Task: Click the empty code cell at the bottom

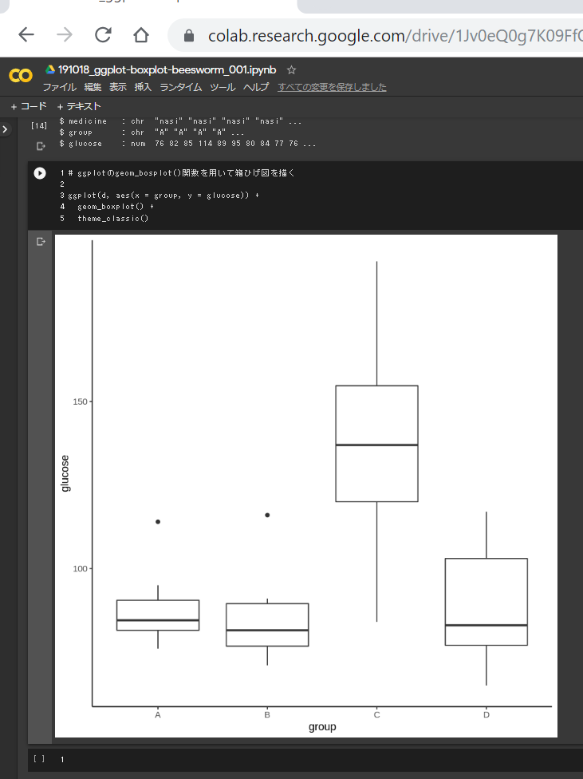Action: [319, 759]
